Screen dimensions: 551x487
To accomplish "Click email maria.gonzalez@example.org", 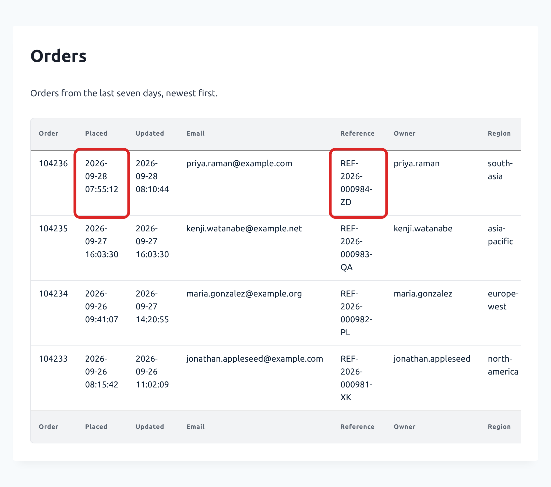I will 244,294.
